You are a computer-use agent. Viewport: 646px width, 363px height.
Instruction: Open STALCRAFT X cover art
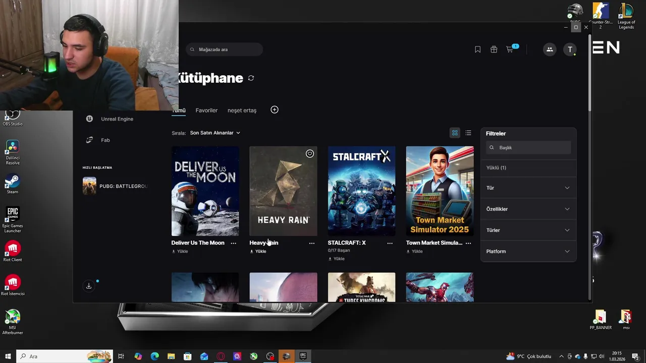click(x=361, y=191)
